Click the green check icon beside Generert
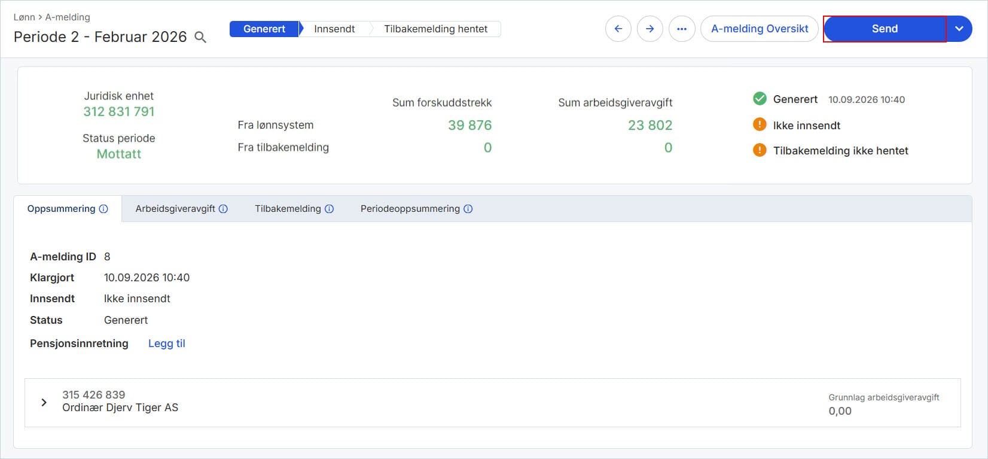The width and height of the screenshot is (988, 459). click(x=760, y=99)
